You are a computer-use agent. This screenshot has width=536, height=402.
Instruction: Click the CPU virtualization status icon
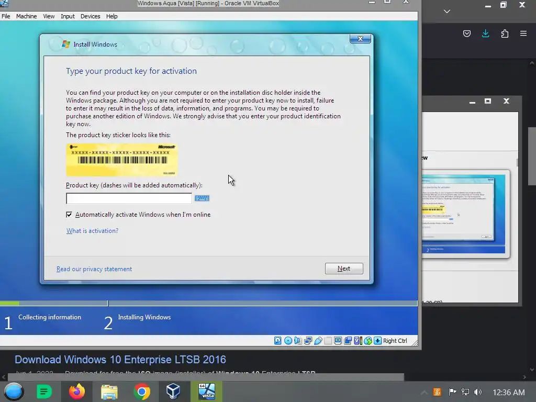coord(358,340)
